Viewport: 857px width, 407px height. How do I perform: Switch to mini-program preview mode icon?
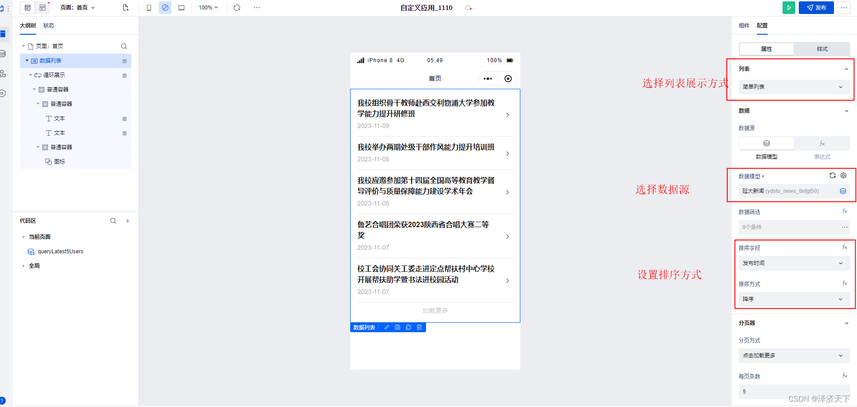[x=165, y=8]
